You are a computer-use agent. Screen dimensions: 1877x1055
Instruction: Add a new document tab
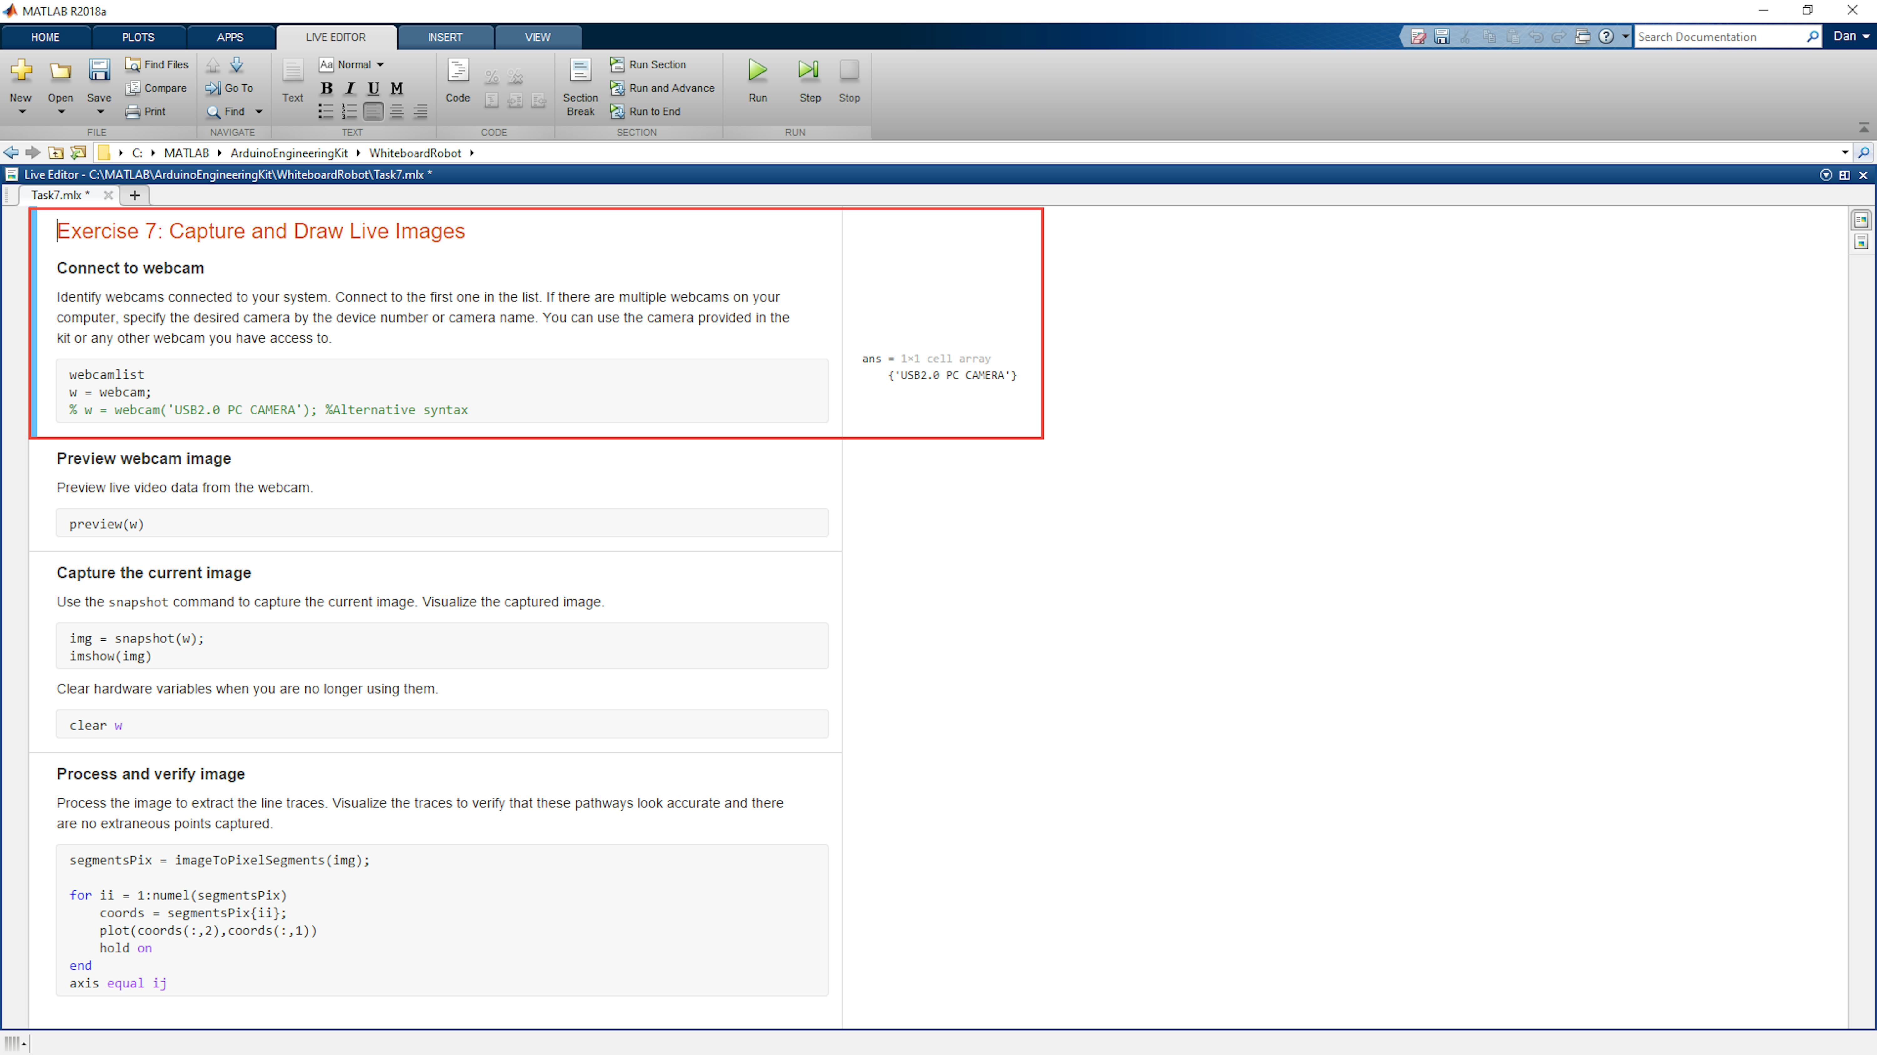(x=134, y=195)
